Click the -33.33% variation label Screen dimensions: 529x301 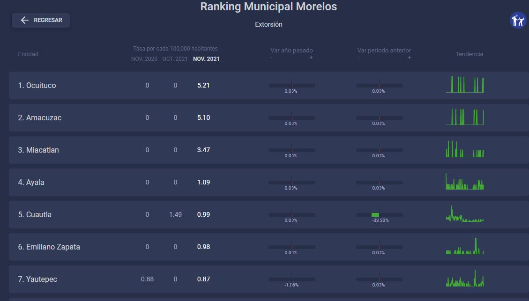click(380, 220)
